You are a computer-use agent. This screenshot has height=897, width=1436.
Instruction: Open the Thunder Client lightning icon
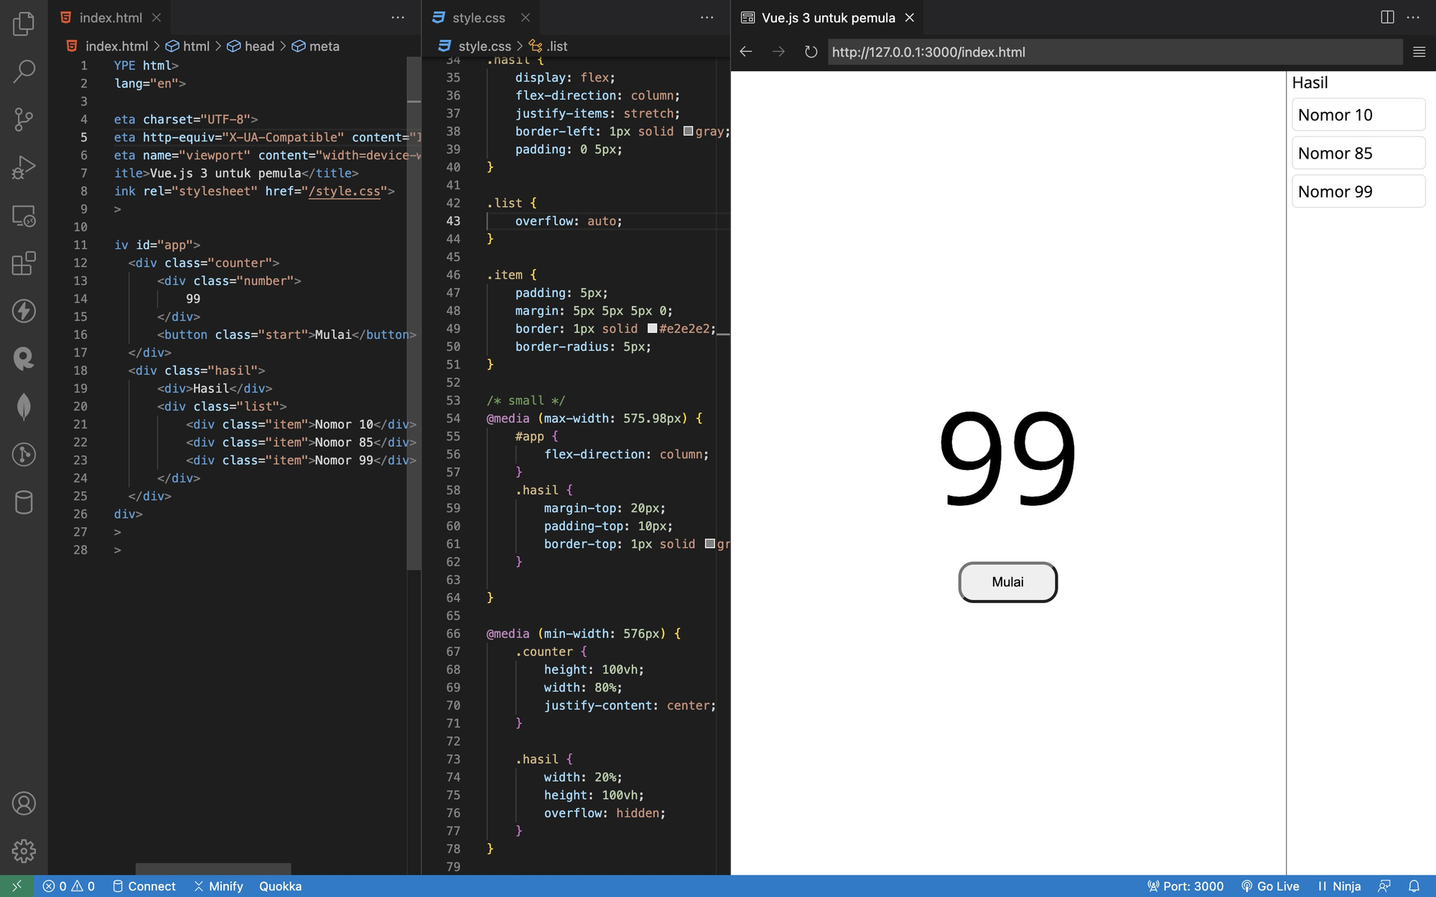tap(24, 311)
